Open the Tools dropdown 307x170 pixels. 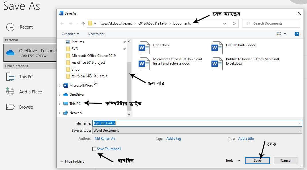tap(232, 160)
